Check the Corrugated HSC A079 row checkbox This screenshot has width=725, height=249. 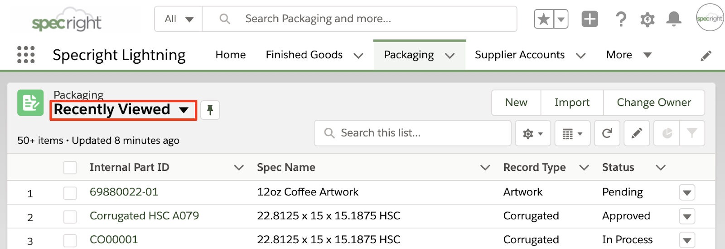click(x=70, y=217)
